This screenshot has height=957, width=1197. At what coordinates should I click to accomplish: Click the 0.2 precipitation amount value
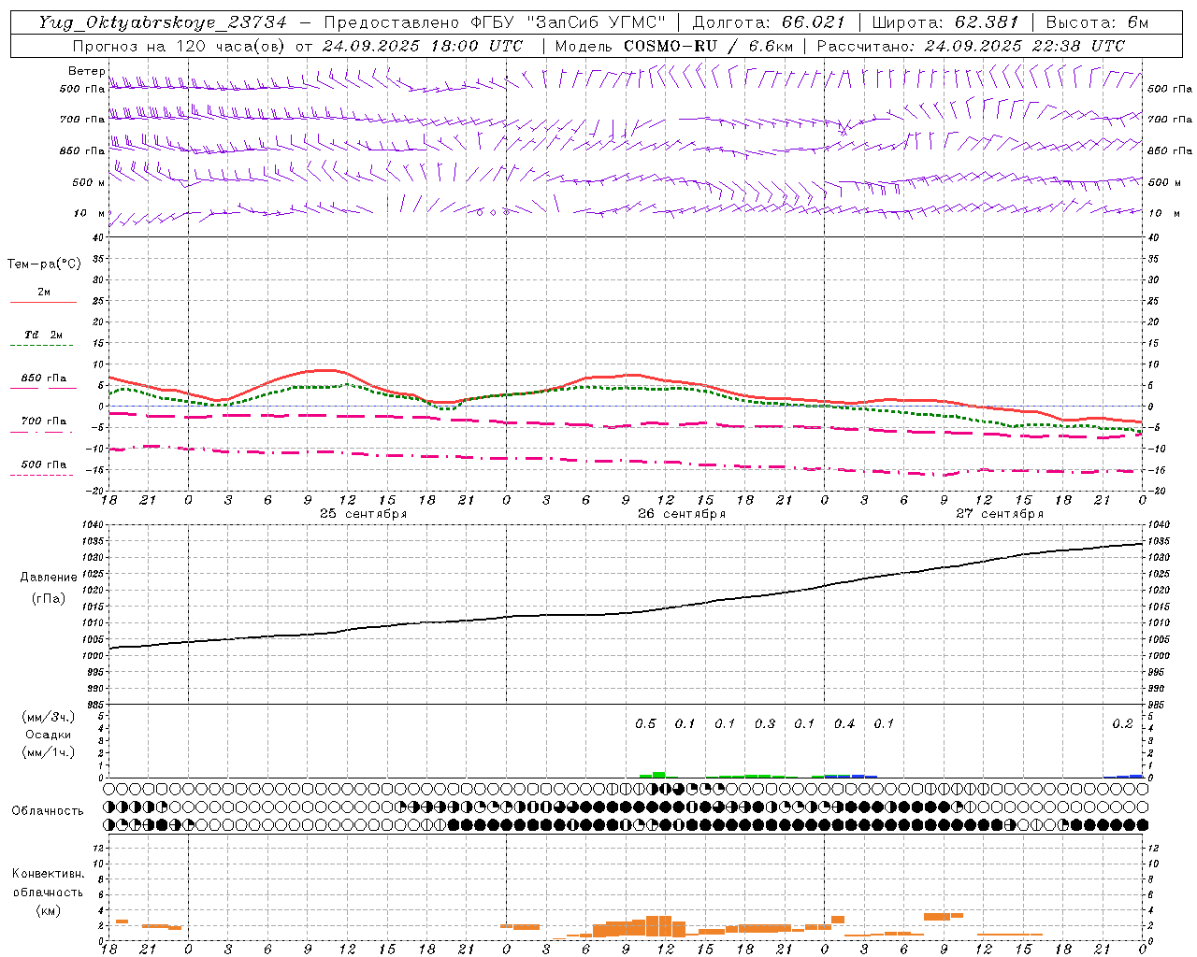[1123, 723]
